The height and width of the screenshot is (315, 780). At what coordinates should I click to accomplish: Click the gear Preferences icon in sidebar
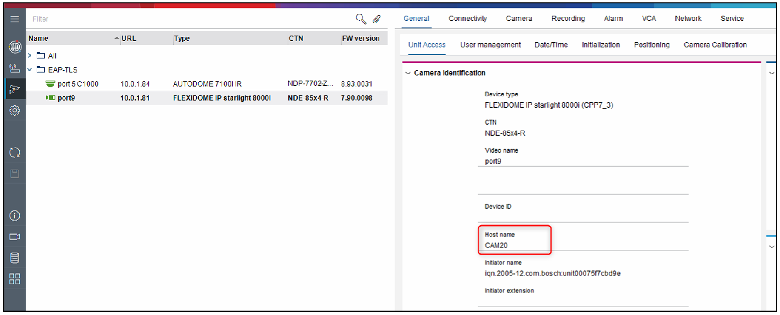coord(15,111)
